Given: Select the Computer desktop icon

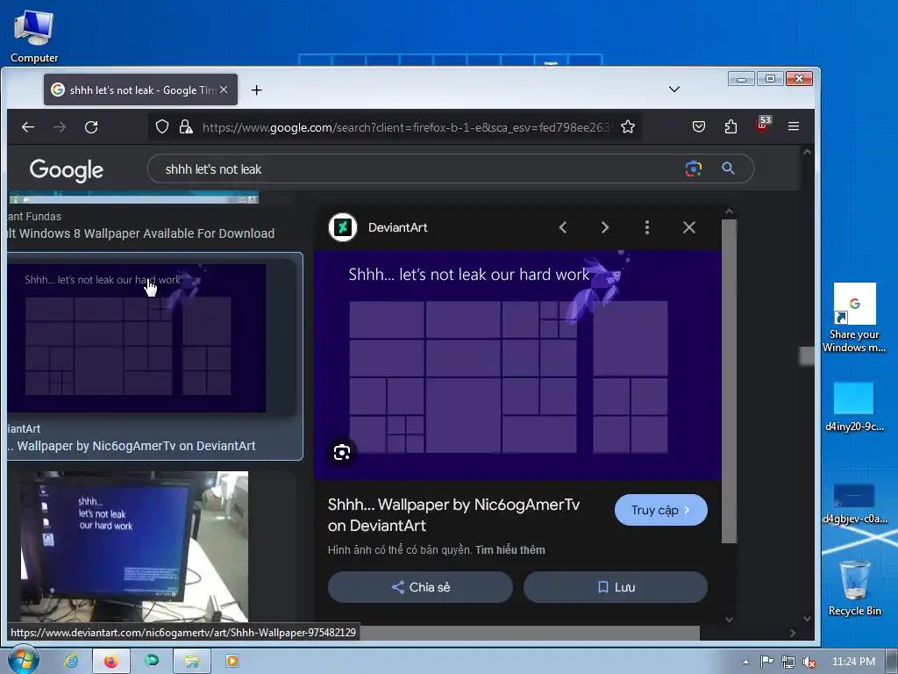Looking at the screenshot, I should coord(34,35).
